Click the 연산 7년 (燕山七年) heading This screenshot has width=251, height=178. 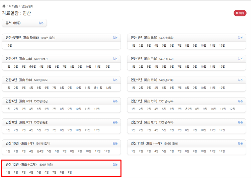(x=144, y=101)
